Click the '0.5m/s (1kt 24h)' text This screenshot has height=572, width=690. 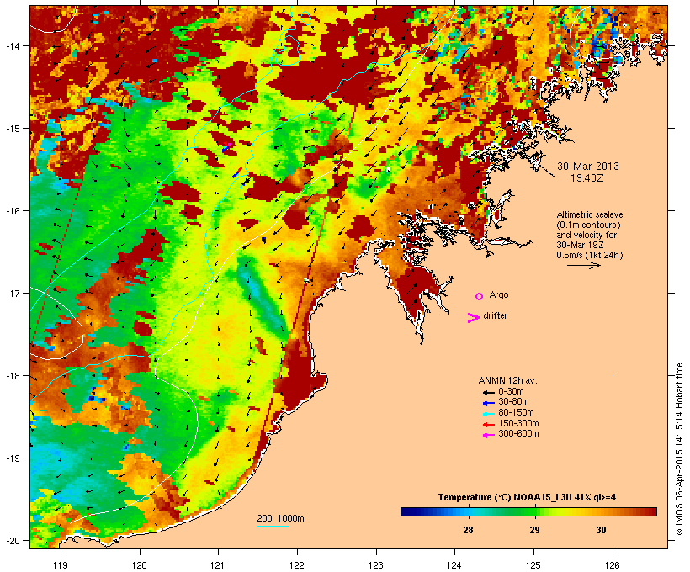tap(590, 255)
